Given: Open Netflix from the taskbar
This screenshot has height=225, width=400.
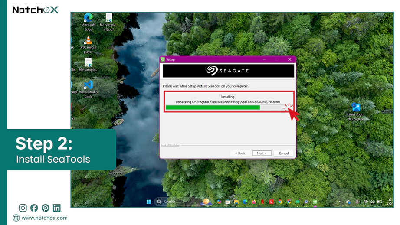Looking at the screenshot, I should click(x=262, y=202).
